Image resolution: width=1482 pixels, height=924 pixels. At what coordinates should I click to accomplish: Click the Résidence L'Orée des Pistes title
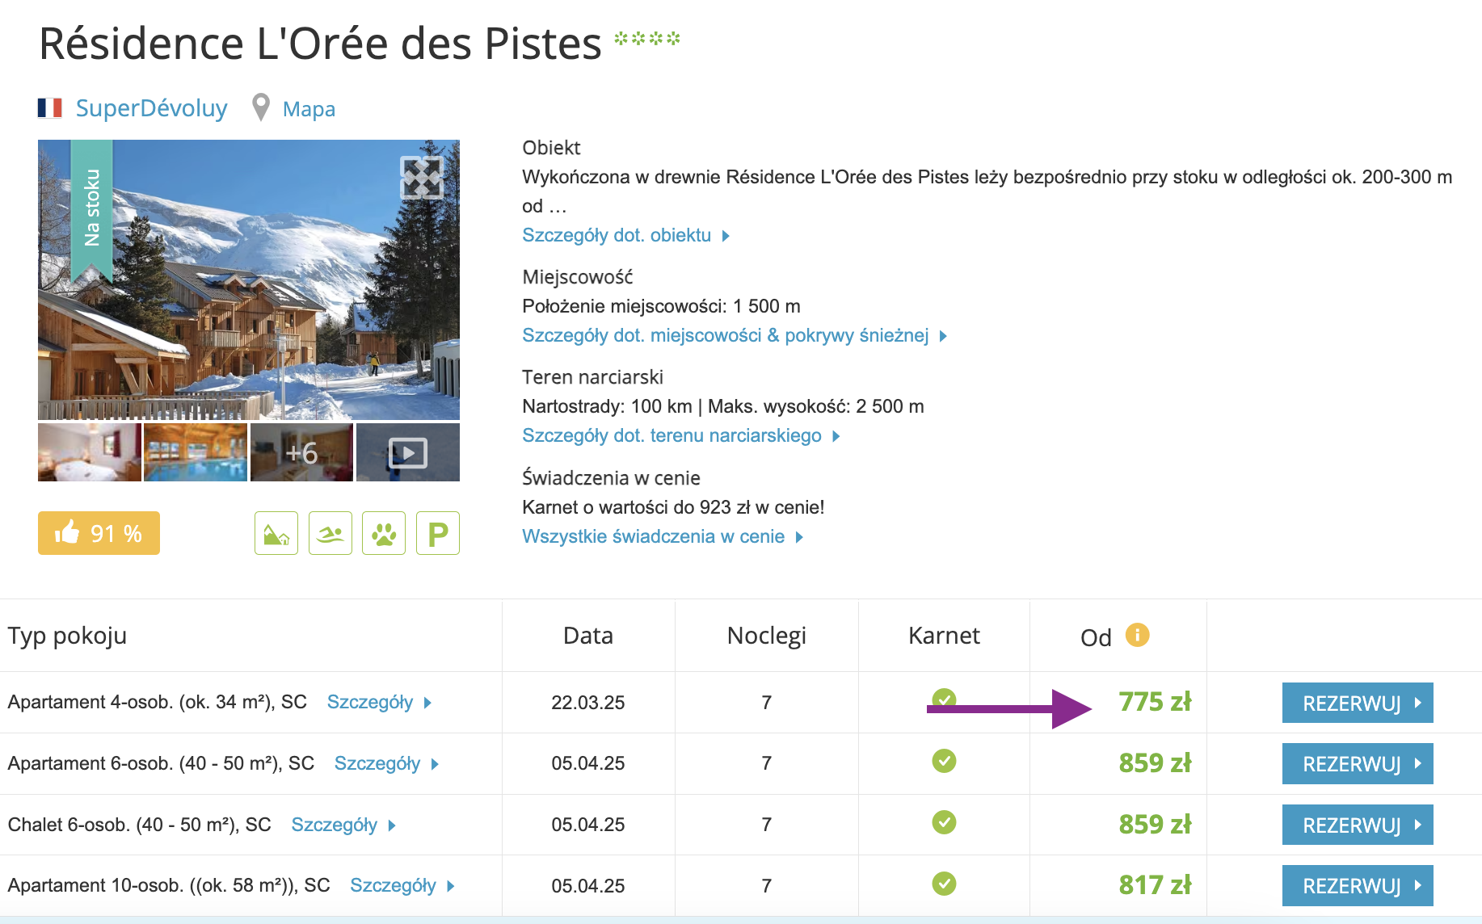pos(320,43)
